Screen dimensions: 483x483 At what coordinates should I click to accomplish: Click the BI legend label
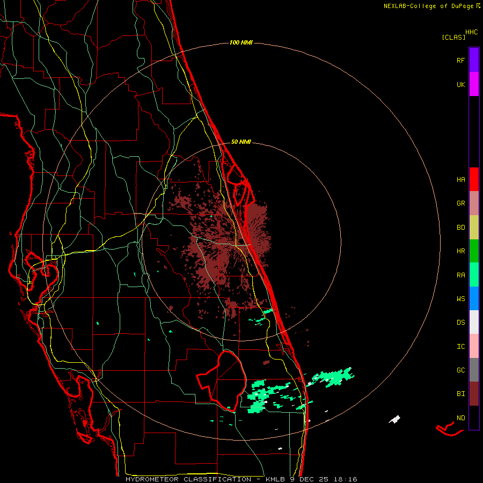tap(461, 394)
